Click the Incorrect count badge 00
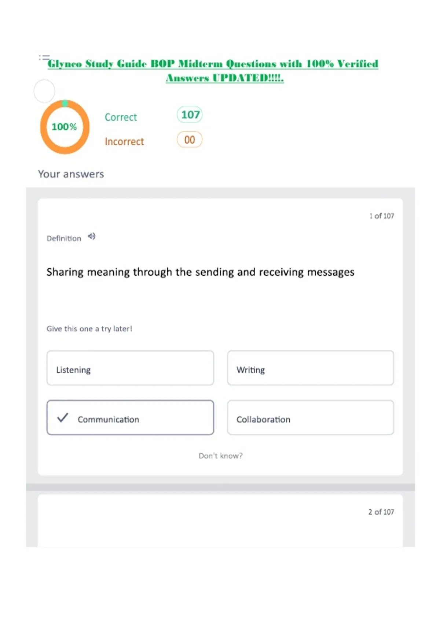Screen dimensions: 440x624 tap(190, 139)
